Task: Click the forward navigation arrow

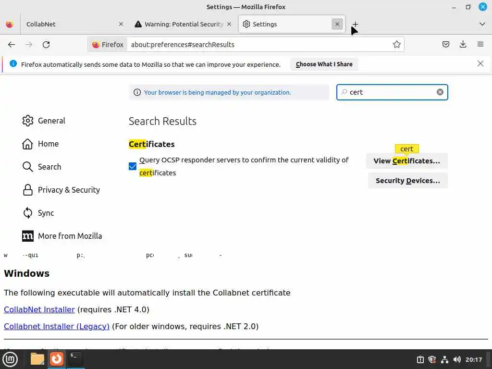Action: click(29, 45)
